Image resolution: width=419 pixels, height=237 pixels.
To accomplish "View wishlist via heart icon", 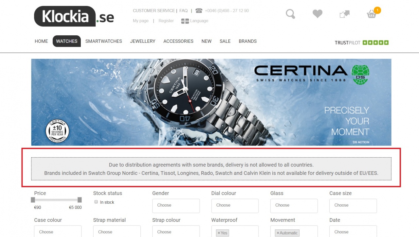I will [x=317, y=14].
